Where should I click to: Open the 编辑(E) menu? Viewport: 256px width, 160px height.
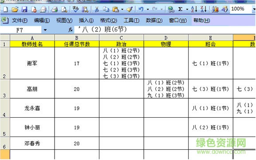point(42,20)
